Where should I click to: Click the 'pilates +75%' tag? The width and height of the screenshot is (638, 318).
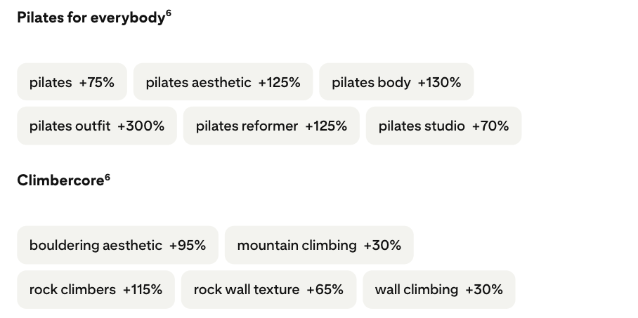pos(72,81)
